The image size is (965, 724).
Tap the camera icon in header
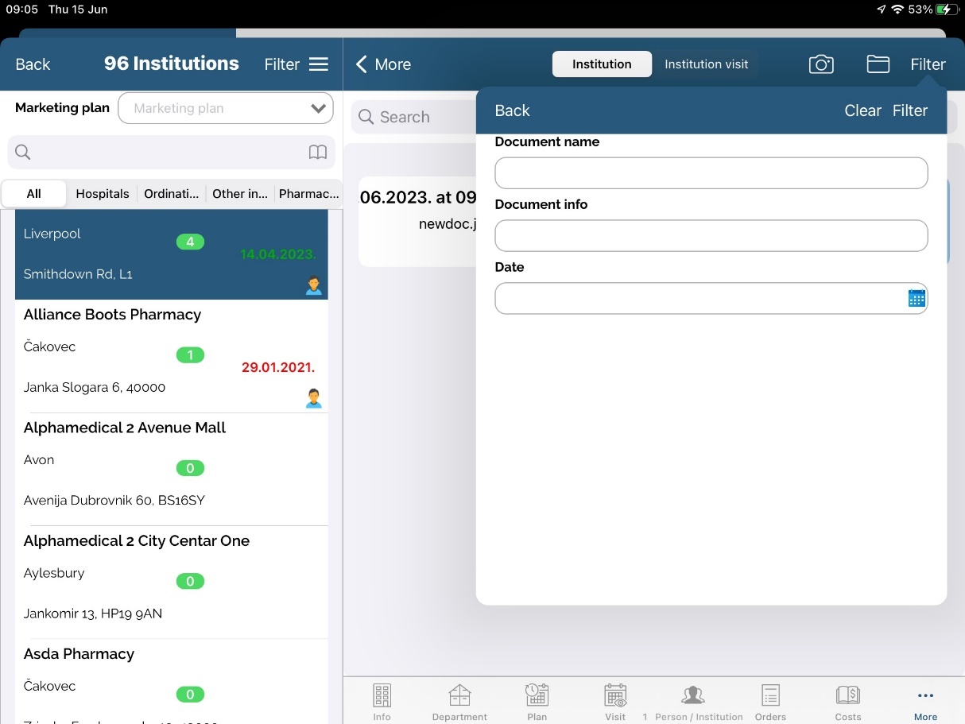pyautogui.click(x=821, y=64)
